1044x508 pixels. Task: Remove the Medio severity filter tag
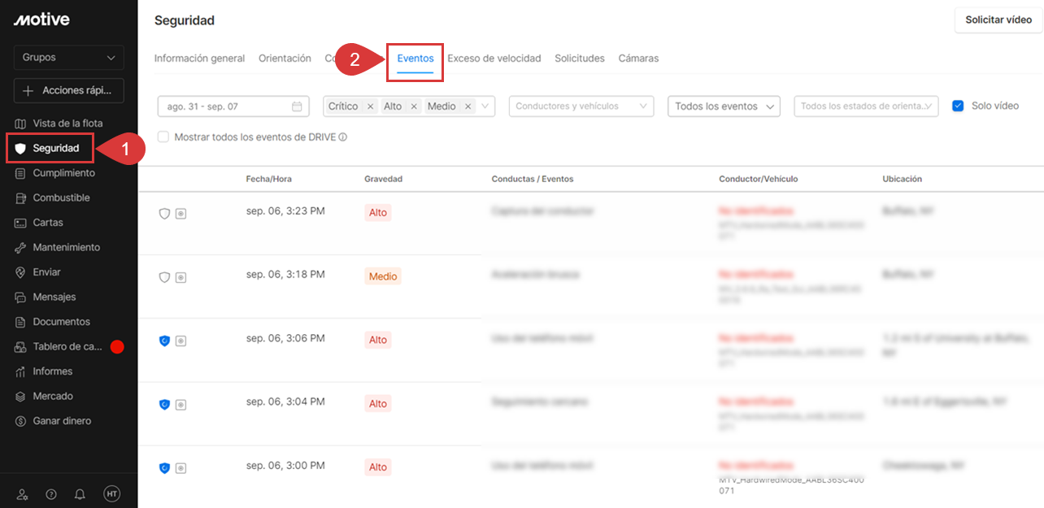coord(468,106)
